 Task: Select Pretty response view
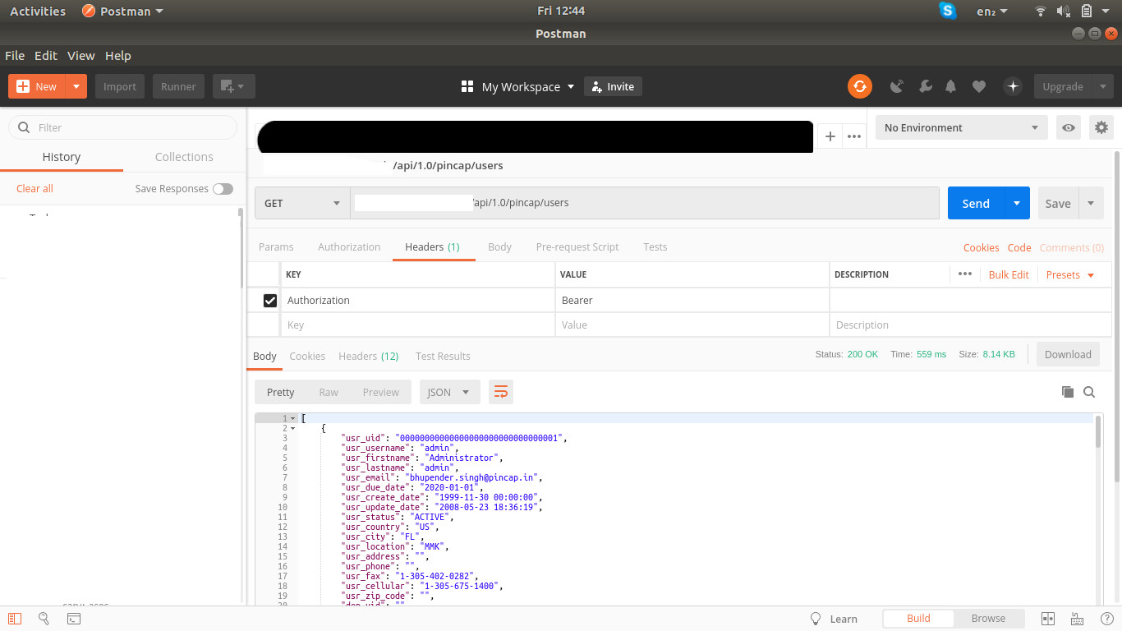click(x=281, y=392)
